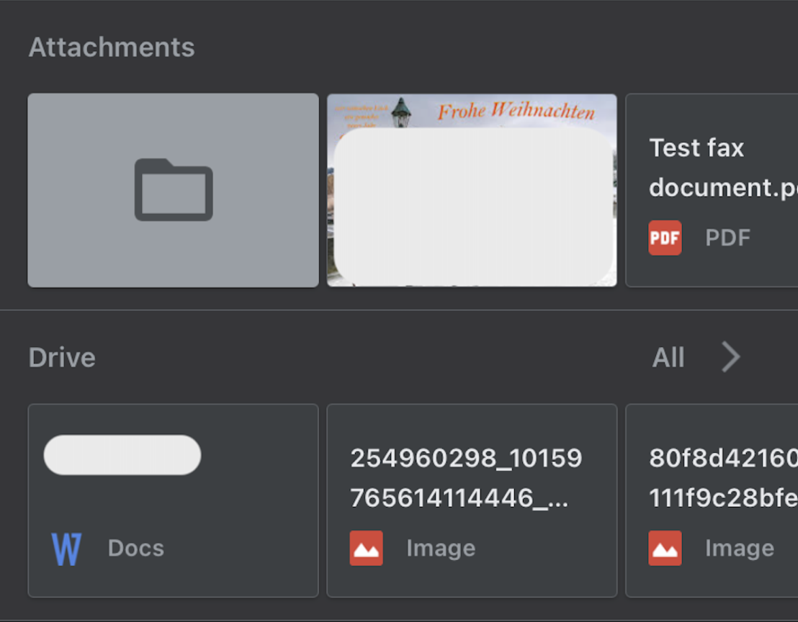Click the Image label under 254960298_10159
The height and width of the screenshot is (622, 798).
pyautogui.click(x=441, y=549)
